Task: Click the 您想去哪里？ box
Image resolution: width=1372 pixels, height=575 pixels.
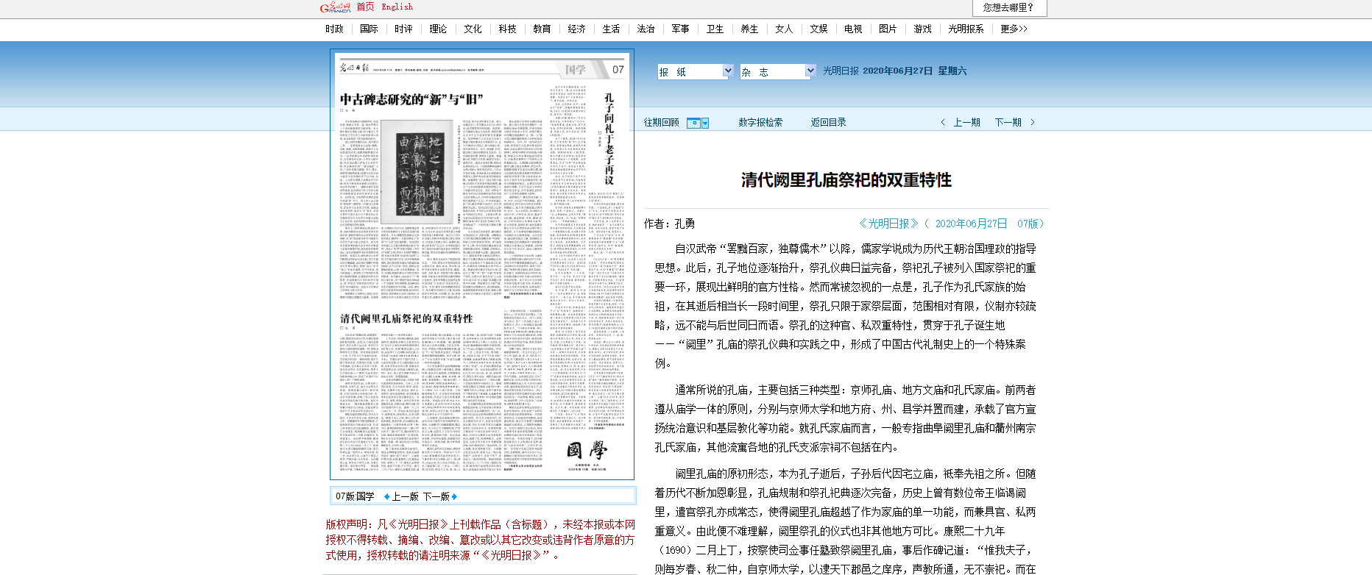Action: coord(1008,8)
